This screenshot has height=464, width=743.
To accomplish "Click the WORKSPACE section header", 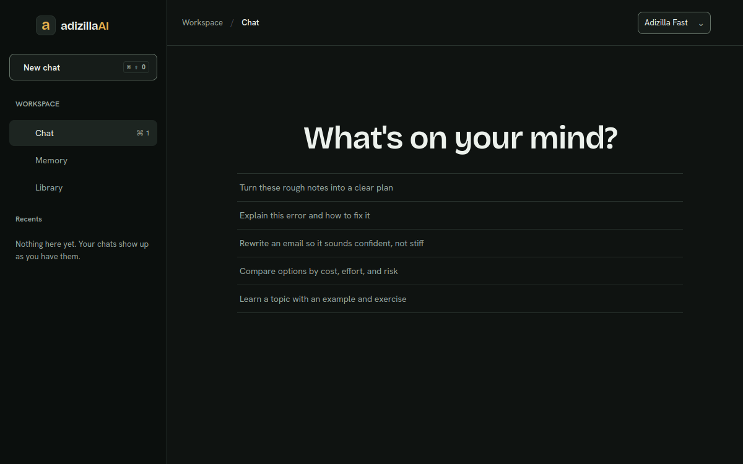I will tap(38, 104).
